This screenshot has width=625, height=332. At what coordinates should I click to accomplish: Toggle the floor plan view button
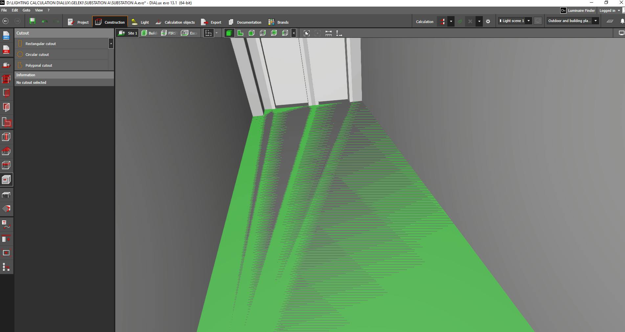click(x=240, y=33)
